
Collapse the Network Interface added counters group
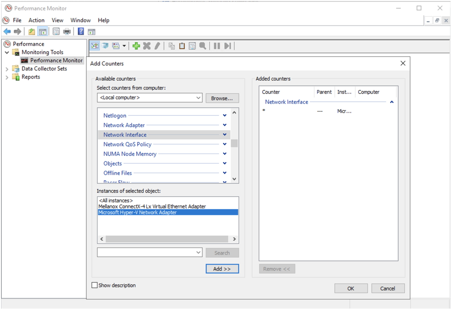(x=392, y=102)
